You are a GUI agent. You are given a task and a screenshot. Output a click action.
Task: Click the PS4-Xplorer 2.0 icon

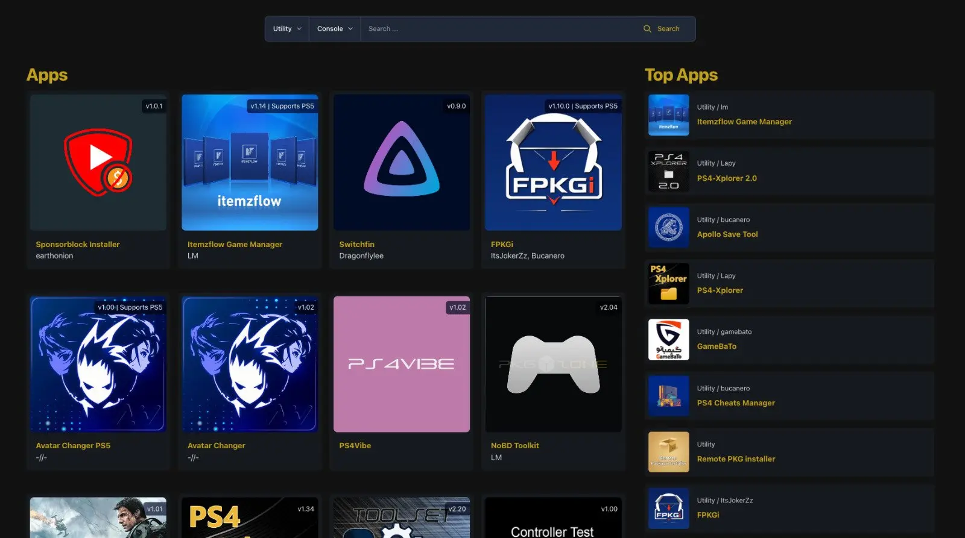tap(669, 171)
